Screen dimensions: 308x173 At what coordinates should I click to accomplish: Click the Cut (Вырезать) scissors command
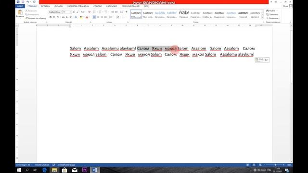[31, 11]
